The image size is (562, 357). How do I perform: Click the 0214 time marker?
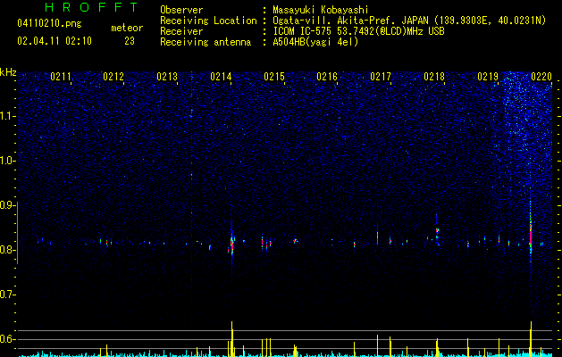[x=221, y=77]
